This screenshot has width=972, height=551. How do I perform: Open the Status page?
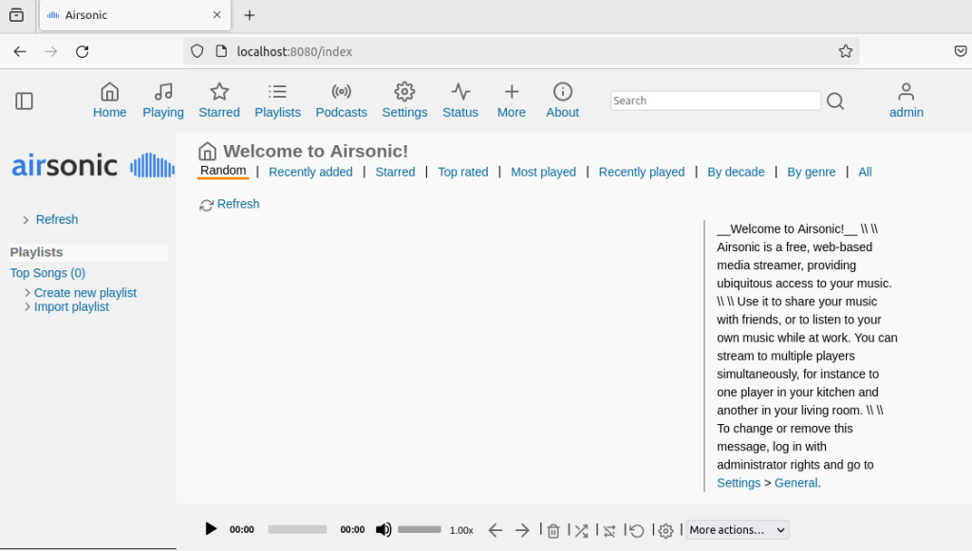click(460, 101)
